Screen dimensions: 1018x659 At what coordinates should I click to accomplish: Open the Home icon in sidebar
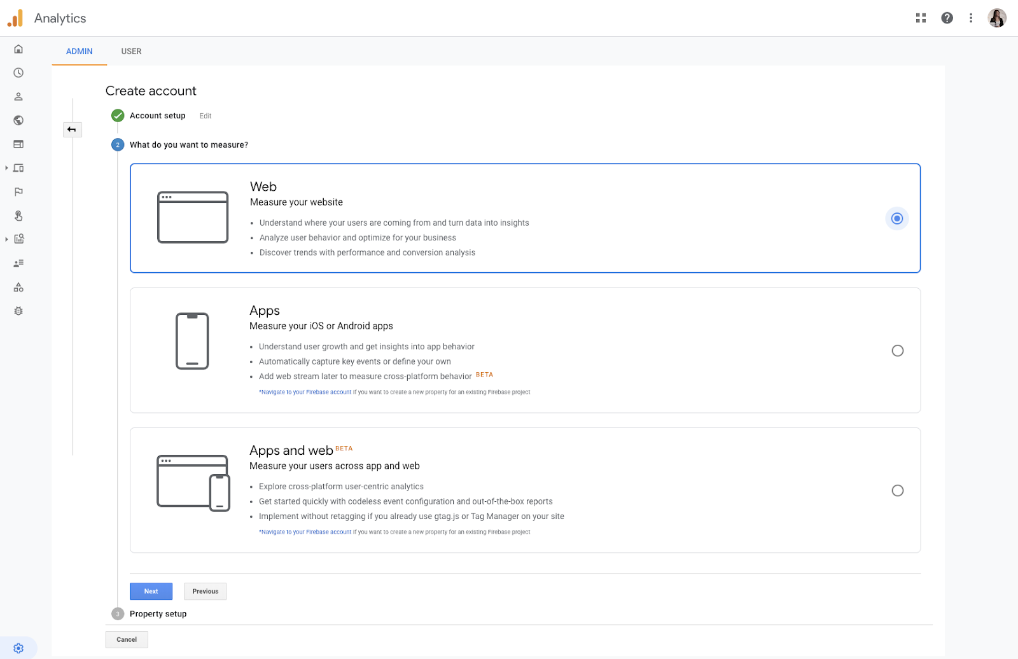click(x=18, y=49)
